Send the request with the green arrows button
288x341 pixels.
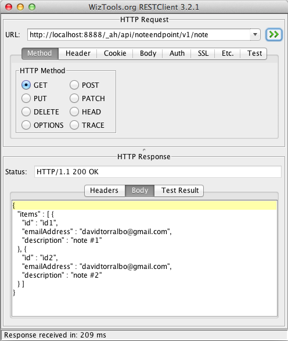click(274, 35)
